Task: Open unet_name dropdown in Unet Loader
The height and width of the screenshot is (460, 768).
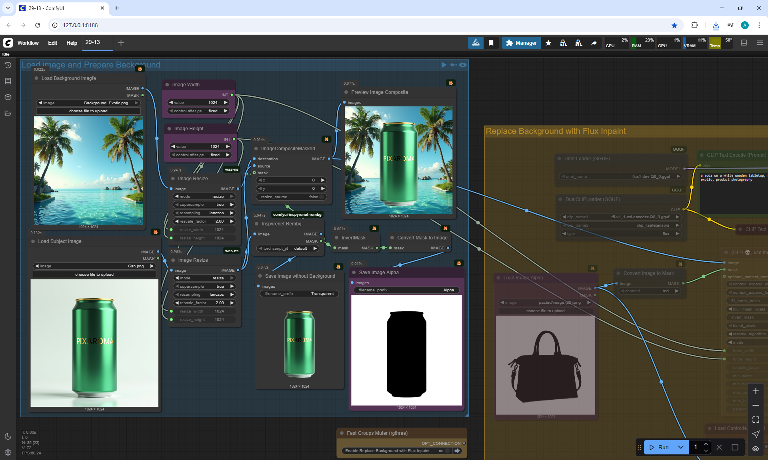Action: [620, 176]
